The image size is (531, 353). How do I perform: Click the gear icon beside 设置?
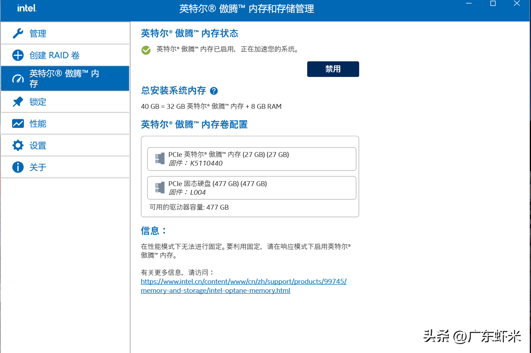coord(18,145)
